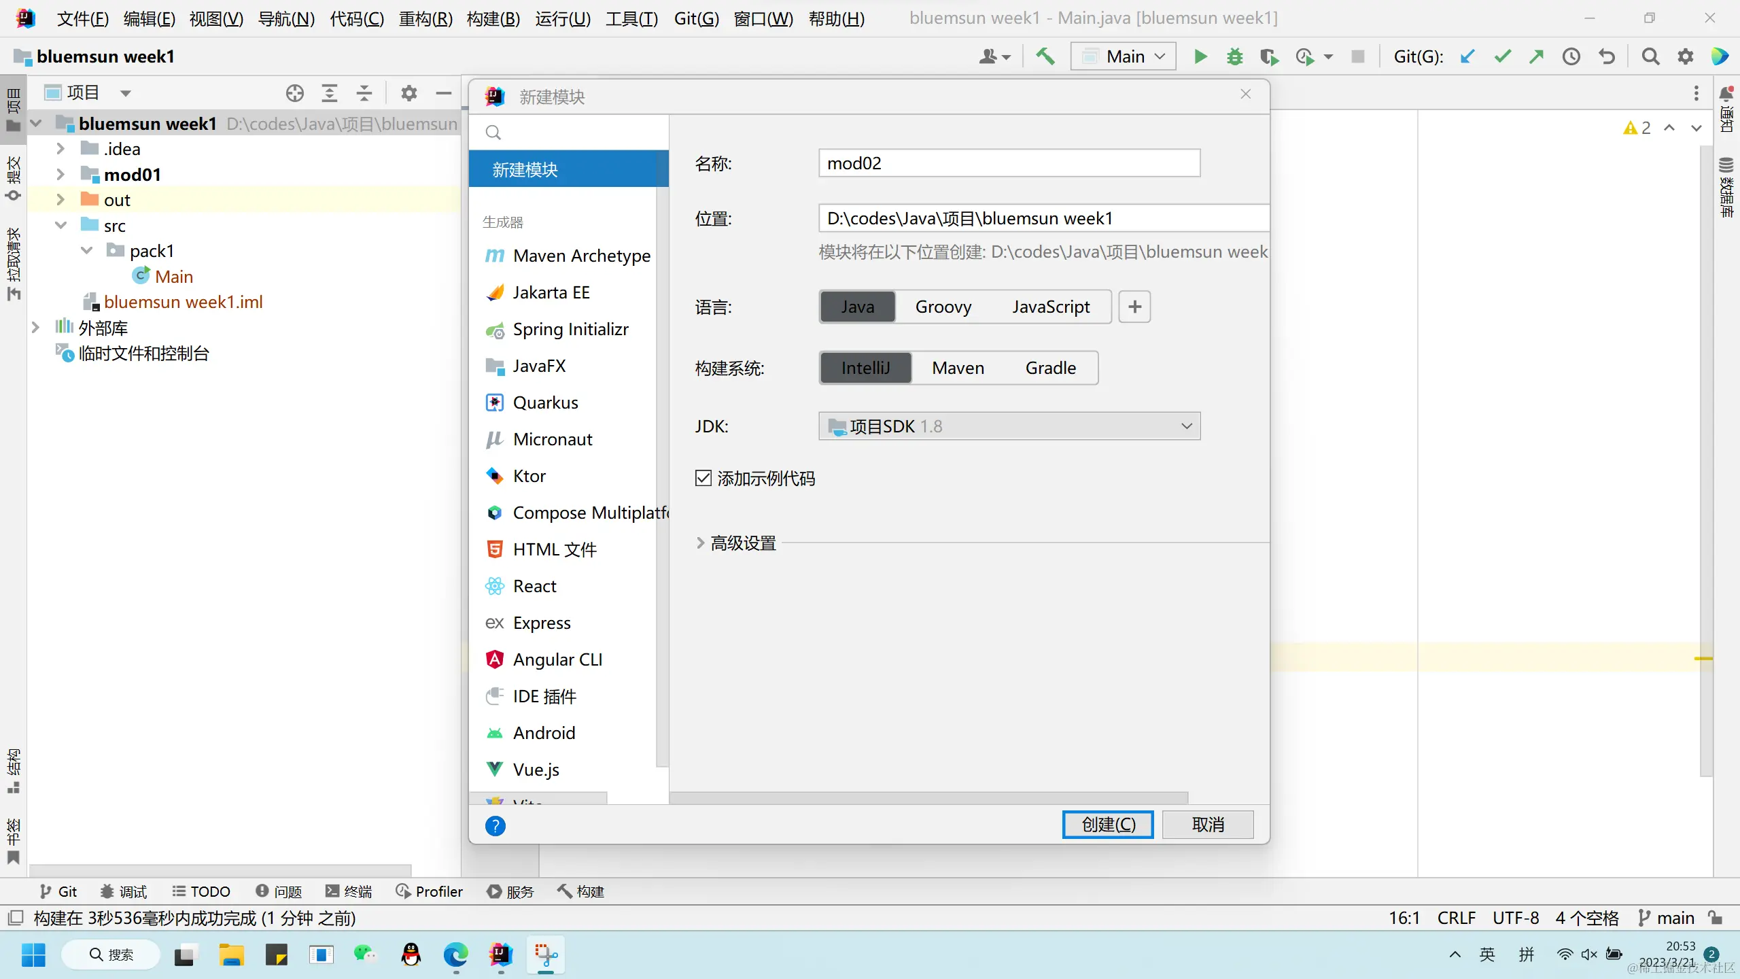This screenshot has height=979, width=1740.
Task: Click the 创建(C) button
Action: tap(1108, 825)
